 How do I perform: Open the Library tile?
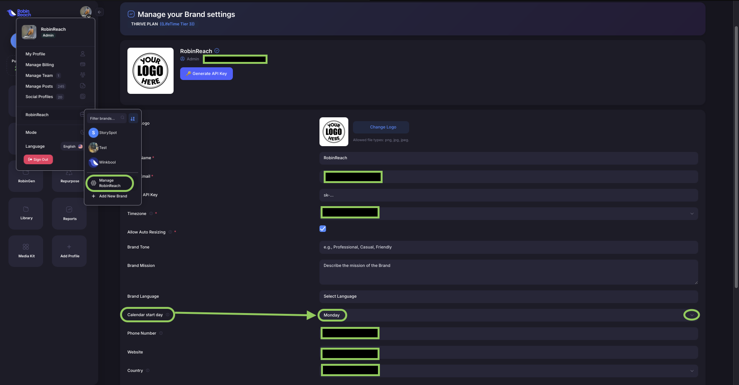[26, 213]
